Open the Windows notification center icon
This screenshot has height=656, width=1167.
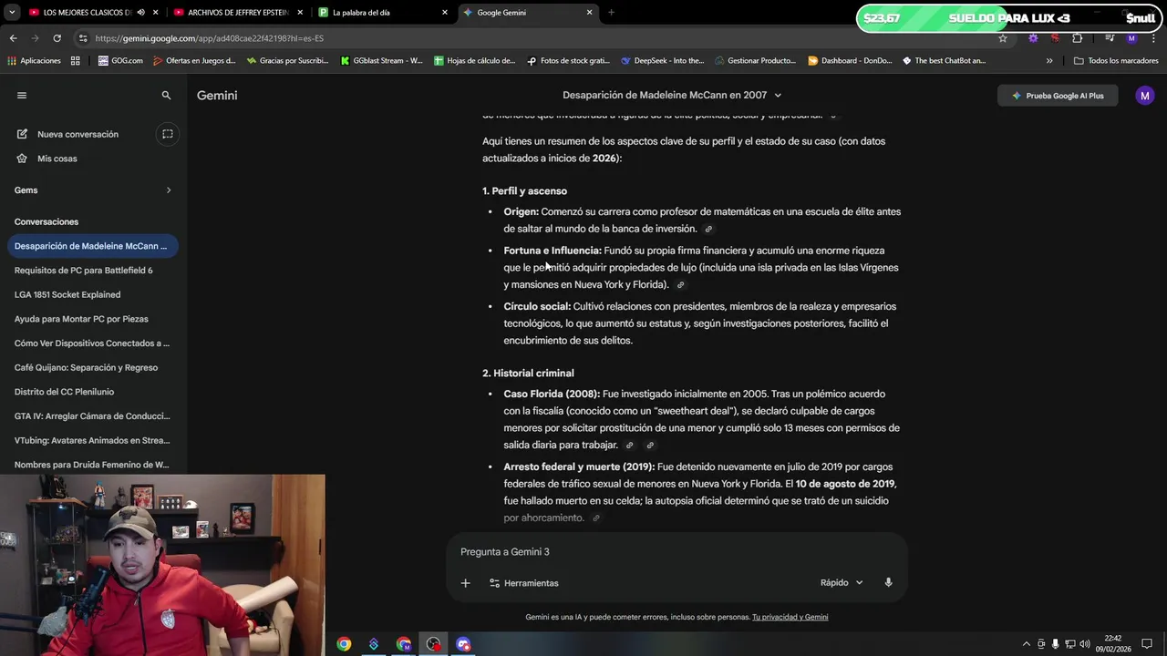(1147, 644)
